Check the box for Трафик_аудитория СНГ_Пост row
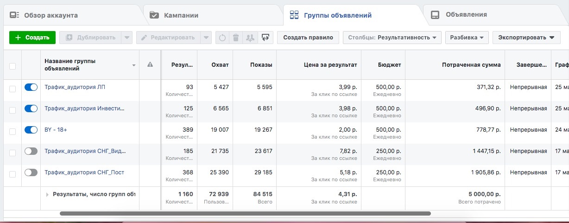 coord(13,174)
